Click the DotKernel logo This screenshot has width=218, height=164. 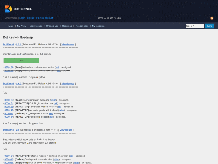click(18, 9)
